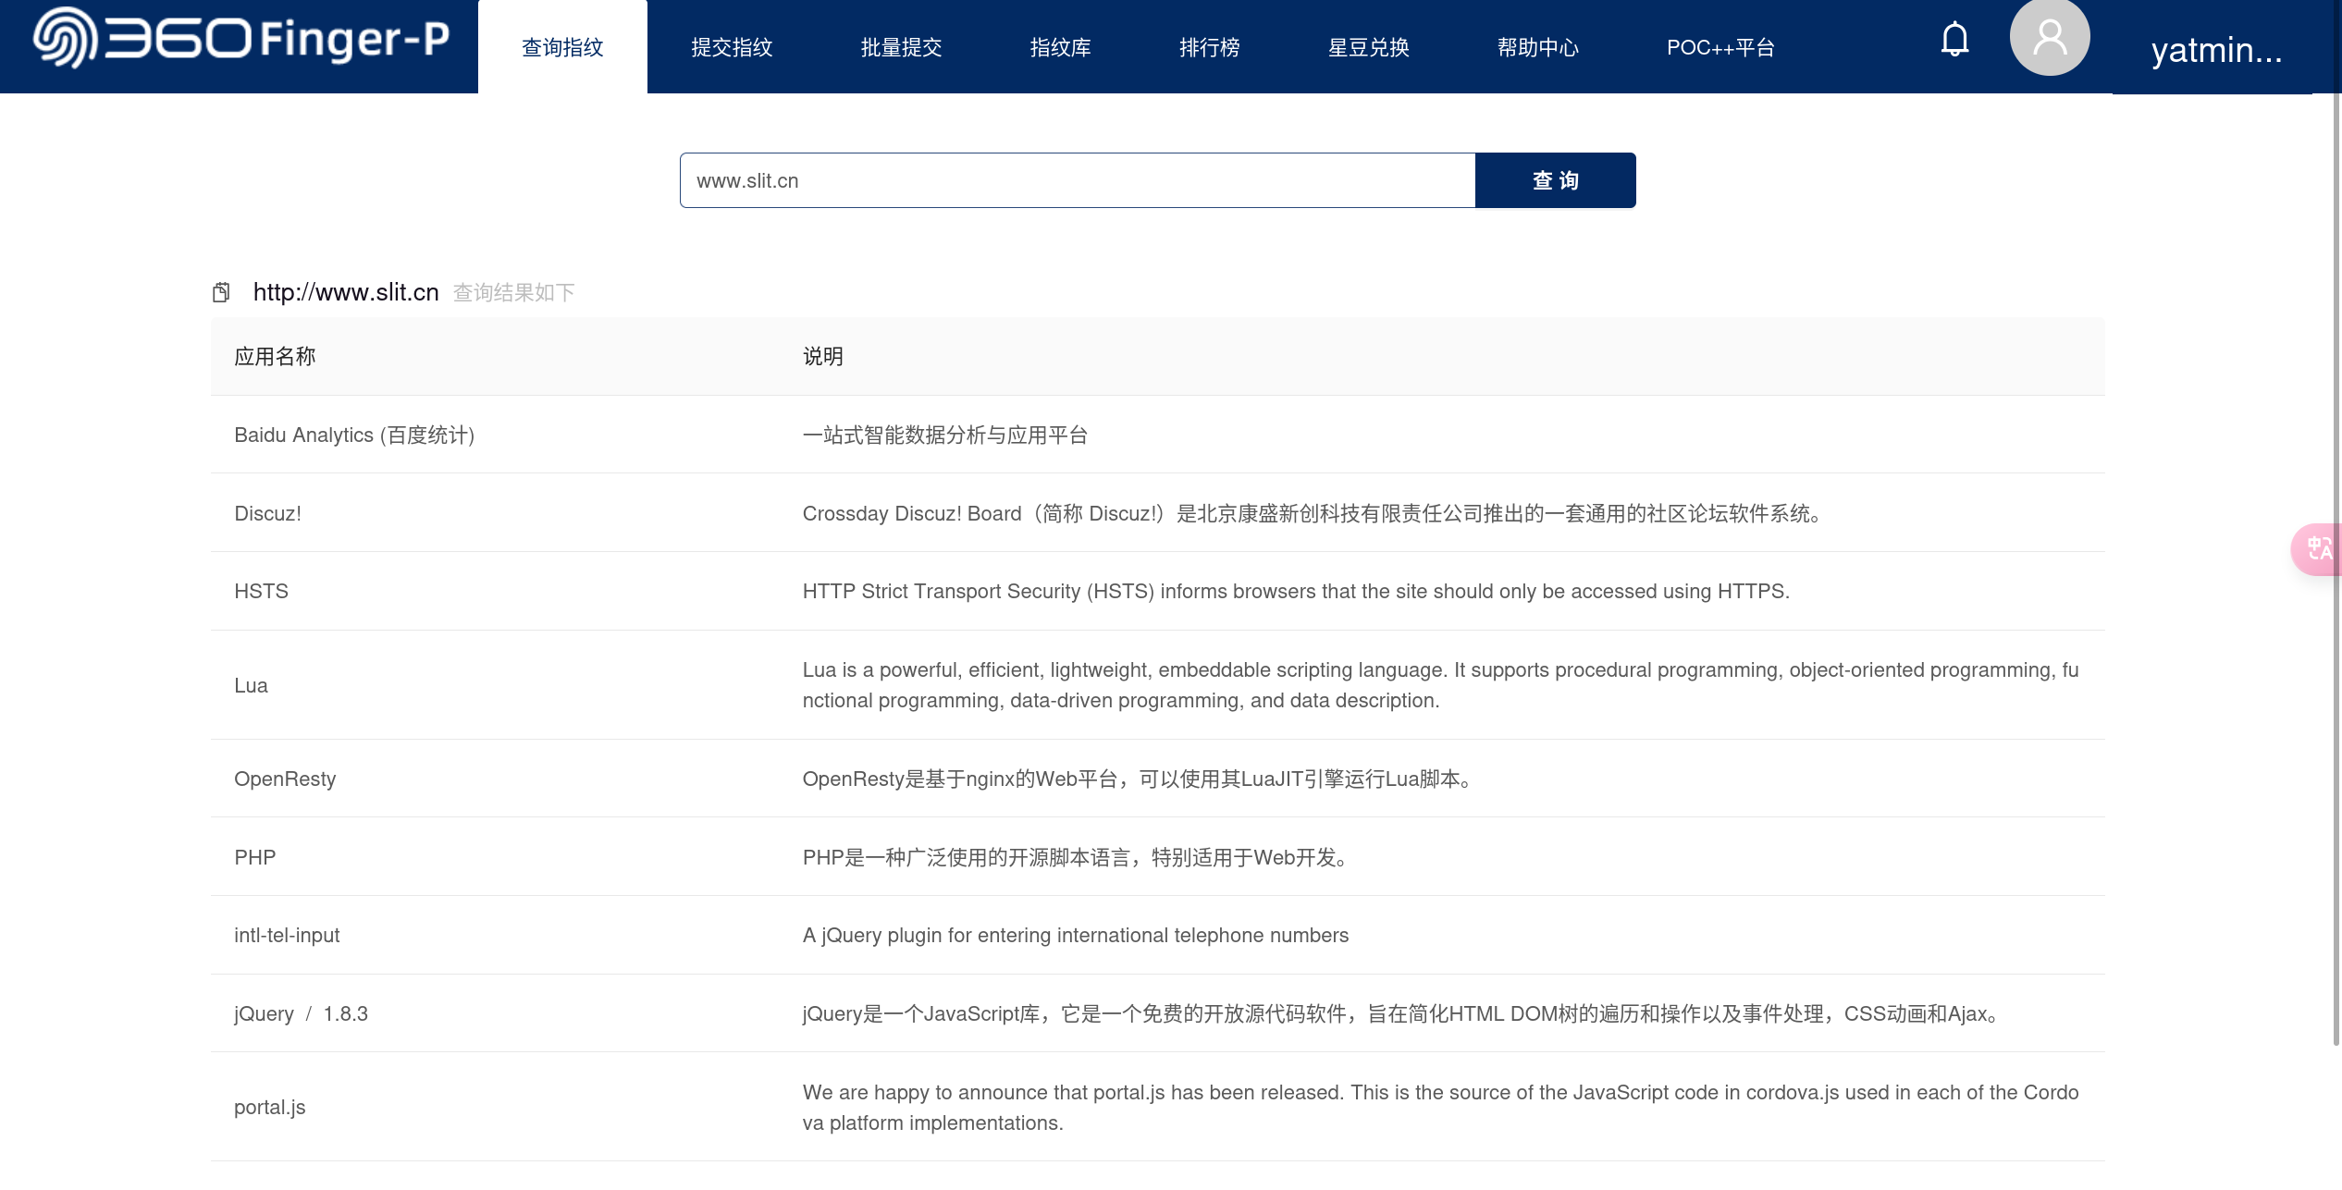
Task: Open the 排行榜 ranking tab
Action: [x=1209, y=47]
